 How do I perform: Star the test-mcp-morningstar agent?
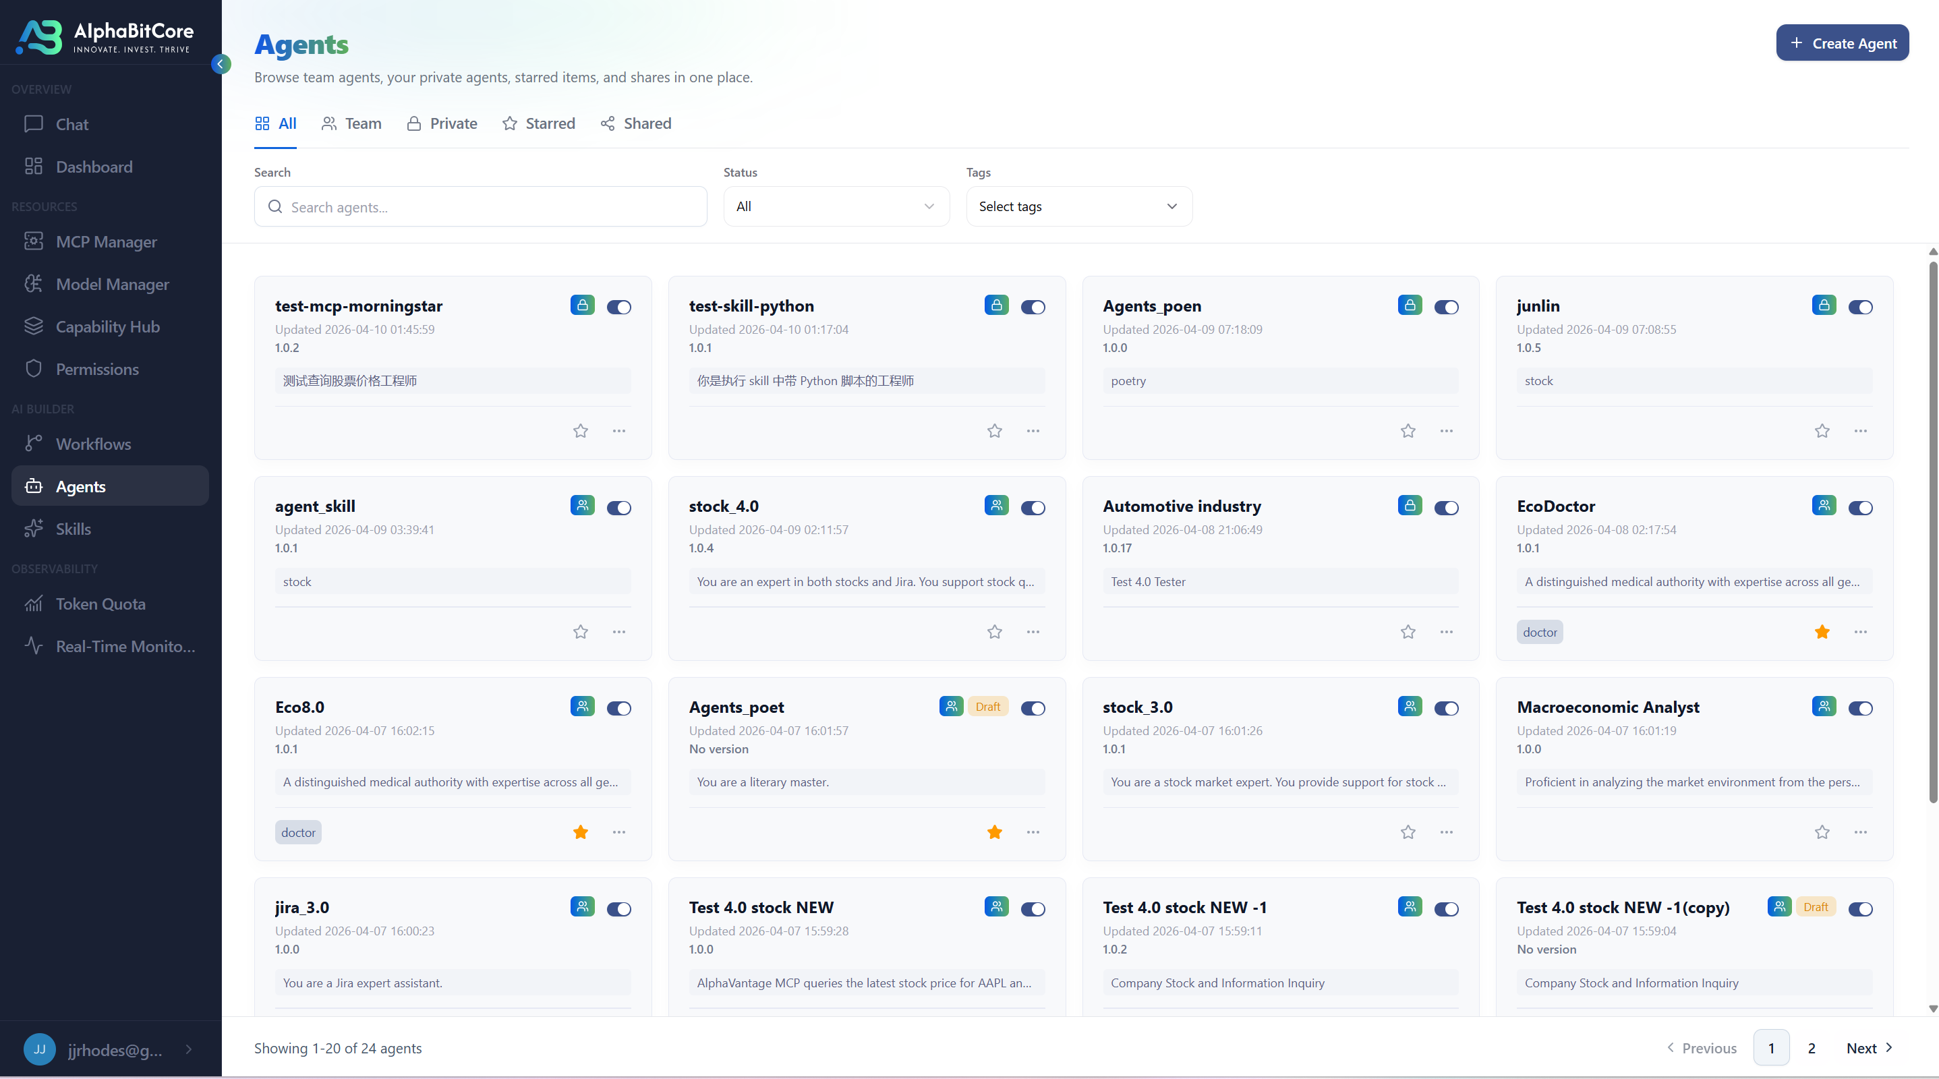(580, 431)
